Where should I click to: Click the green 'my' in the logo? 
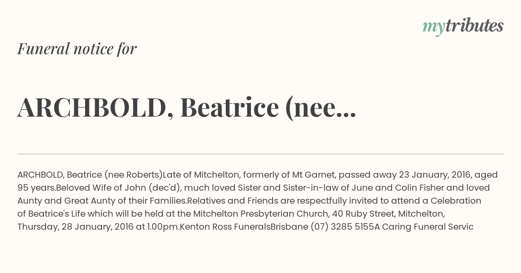[x=434, y=28]
